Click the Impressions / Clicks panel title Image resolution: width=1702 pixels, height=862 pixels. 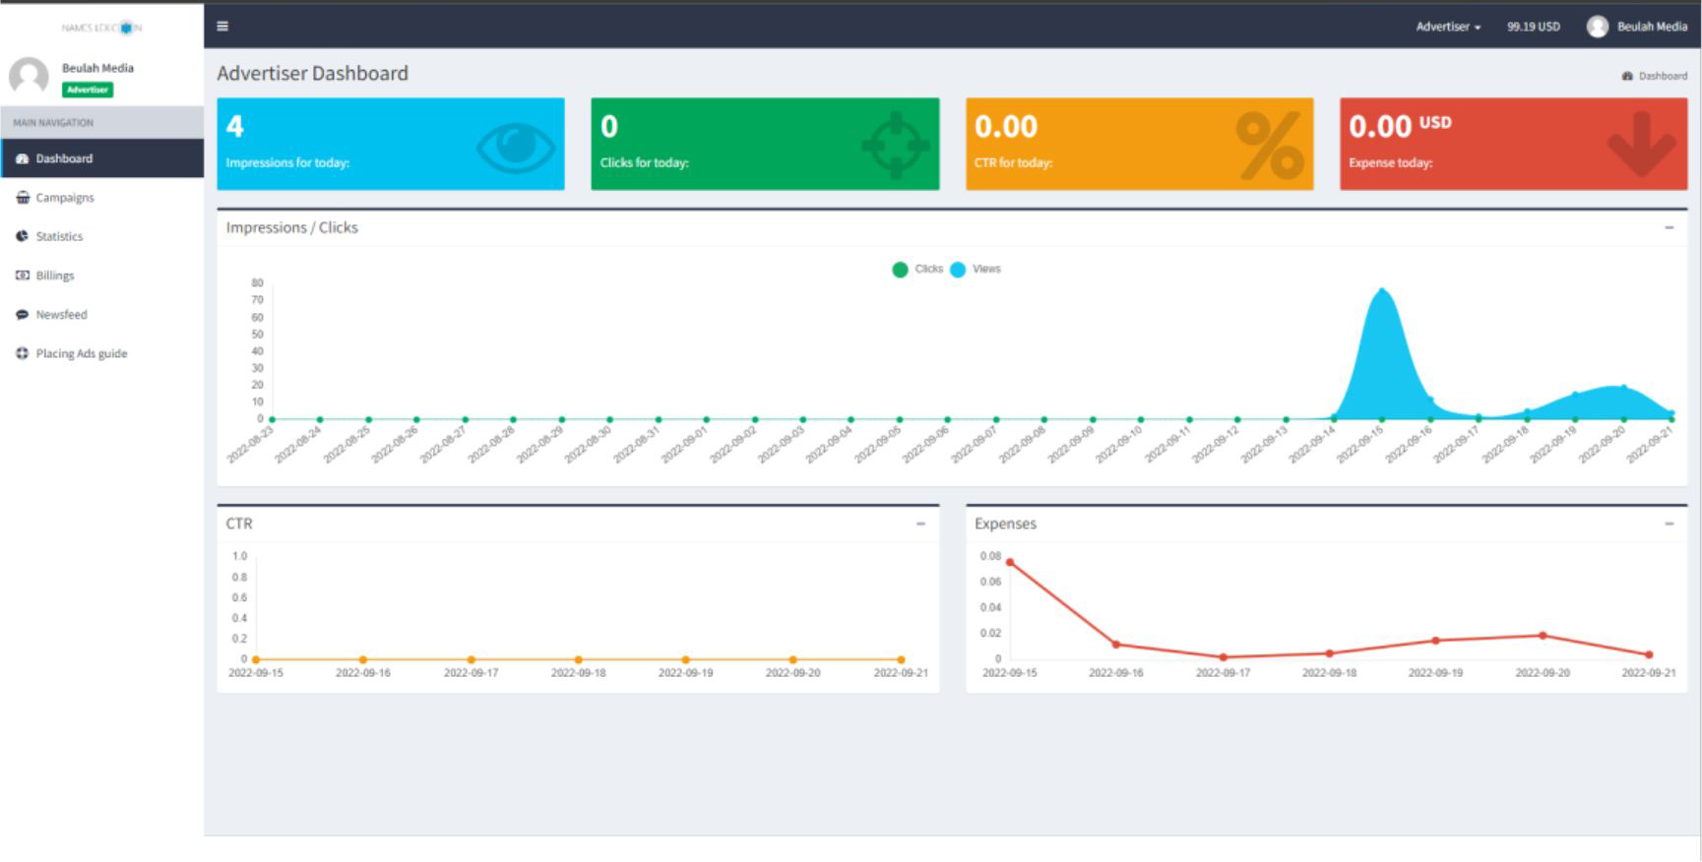pyautogui.click(x=291, y=227)
